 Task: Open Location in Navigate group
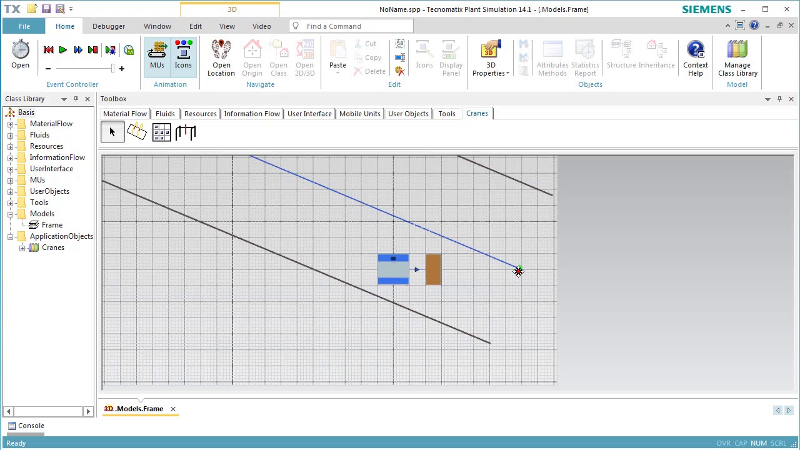pos(221,58)
